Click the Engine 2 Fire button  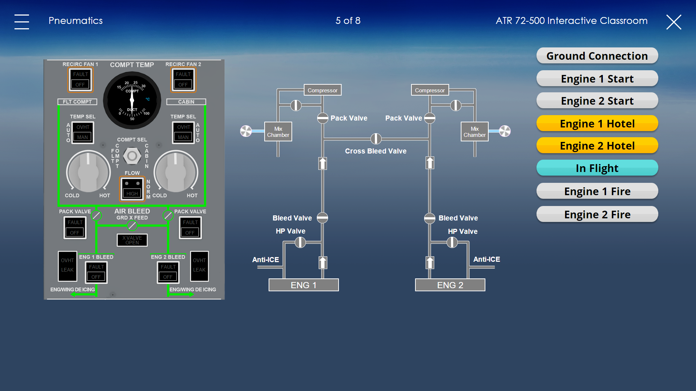point(597,214)
